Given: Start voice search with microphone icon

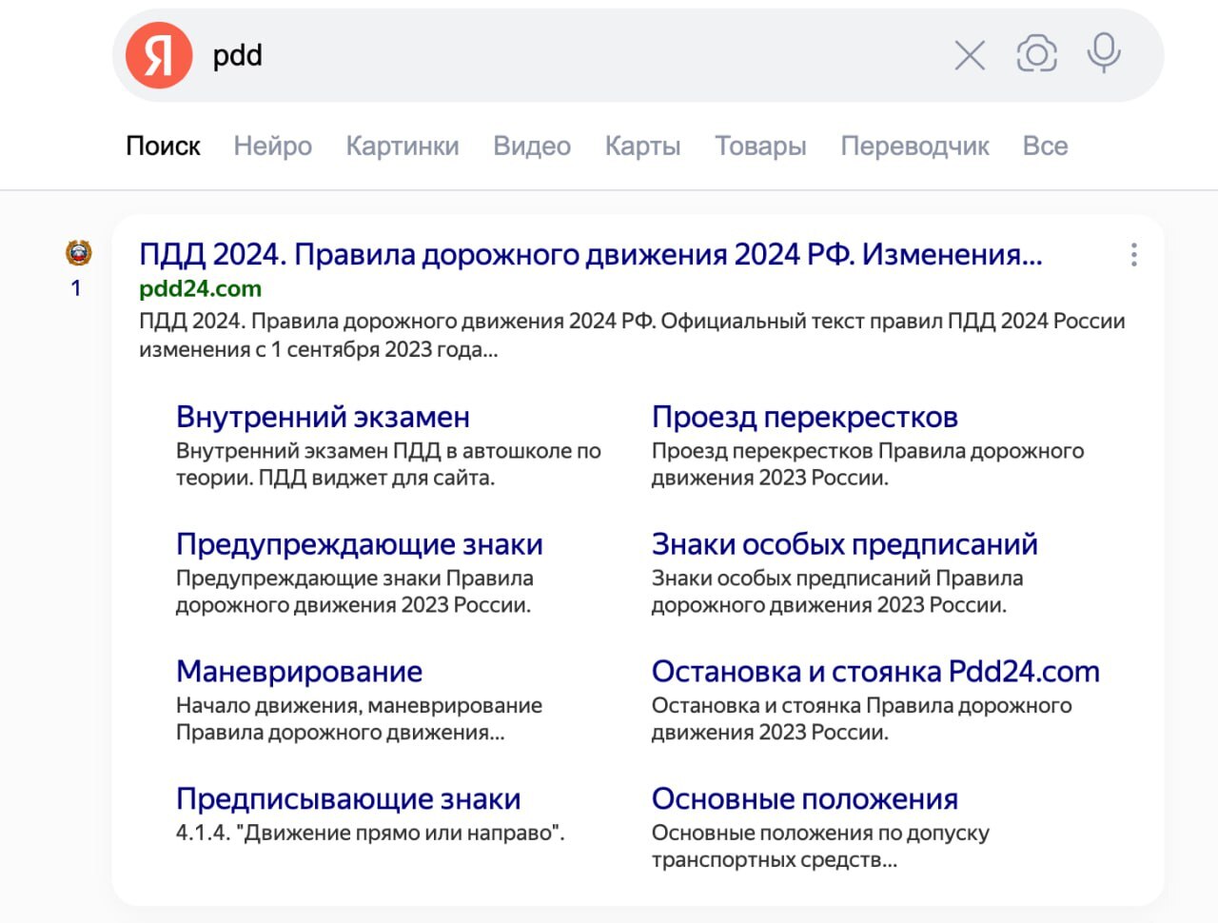Looking at the screenshot, I should (x=1103, y=53).
